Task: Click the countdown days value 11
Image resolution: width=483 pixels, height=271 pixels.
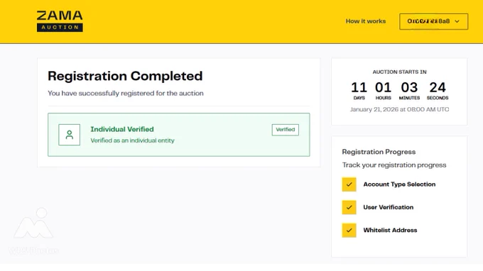Action: [359, 88]
